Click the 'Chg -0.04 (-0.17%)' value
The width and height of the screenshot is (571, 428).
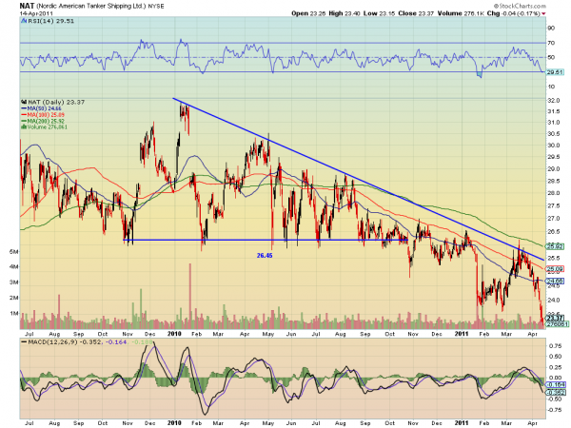tap(514, 13)
